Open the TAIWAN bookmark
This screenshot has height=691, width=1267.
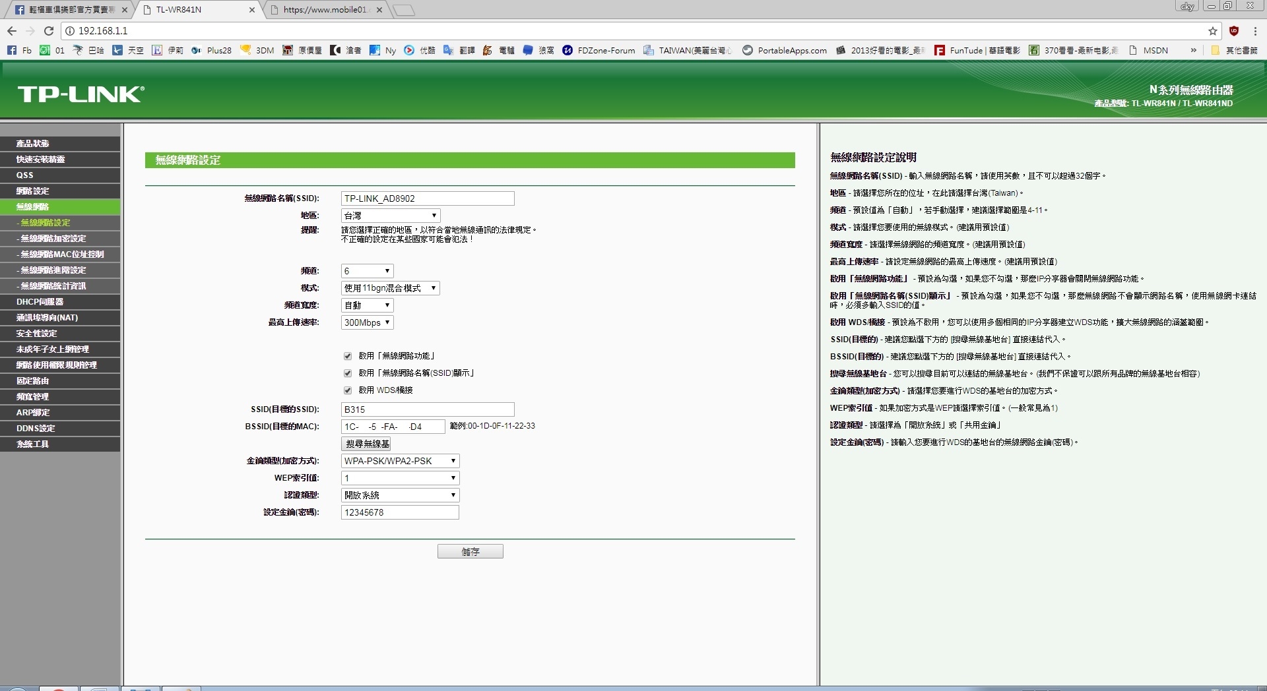[x=688, y=50]
